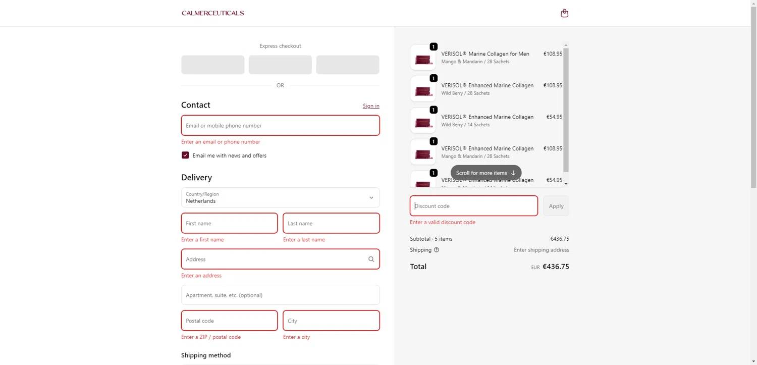Click the 'Enter a ZIP / postal code' error

pyautogui.click(x=211, y=337)
